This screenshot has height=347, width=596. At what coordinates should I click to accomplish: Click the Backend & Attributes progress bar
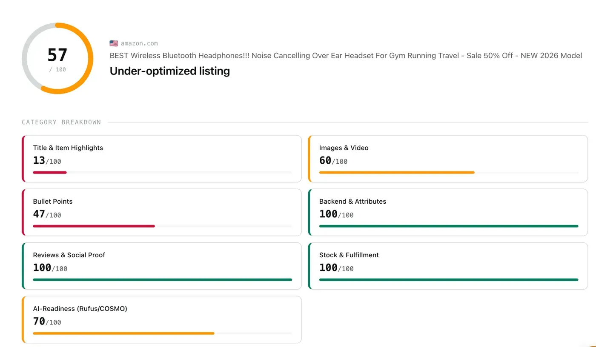click(x=449, y=226)
